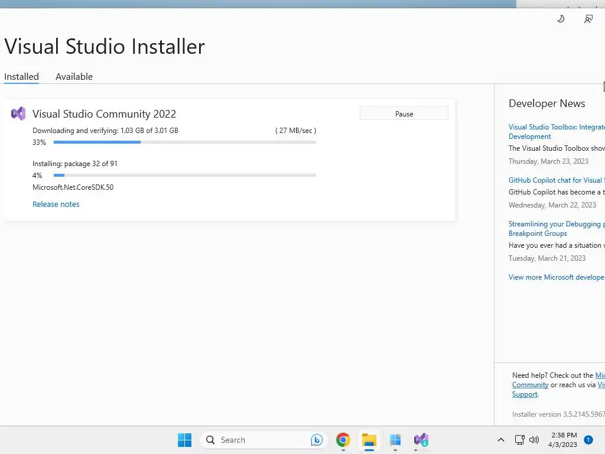605x454 pixels.
Task: Click the Microsoft.Net.CoreSDK.50 package name
Action: pyautogui.click(x=73, y=187)
